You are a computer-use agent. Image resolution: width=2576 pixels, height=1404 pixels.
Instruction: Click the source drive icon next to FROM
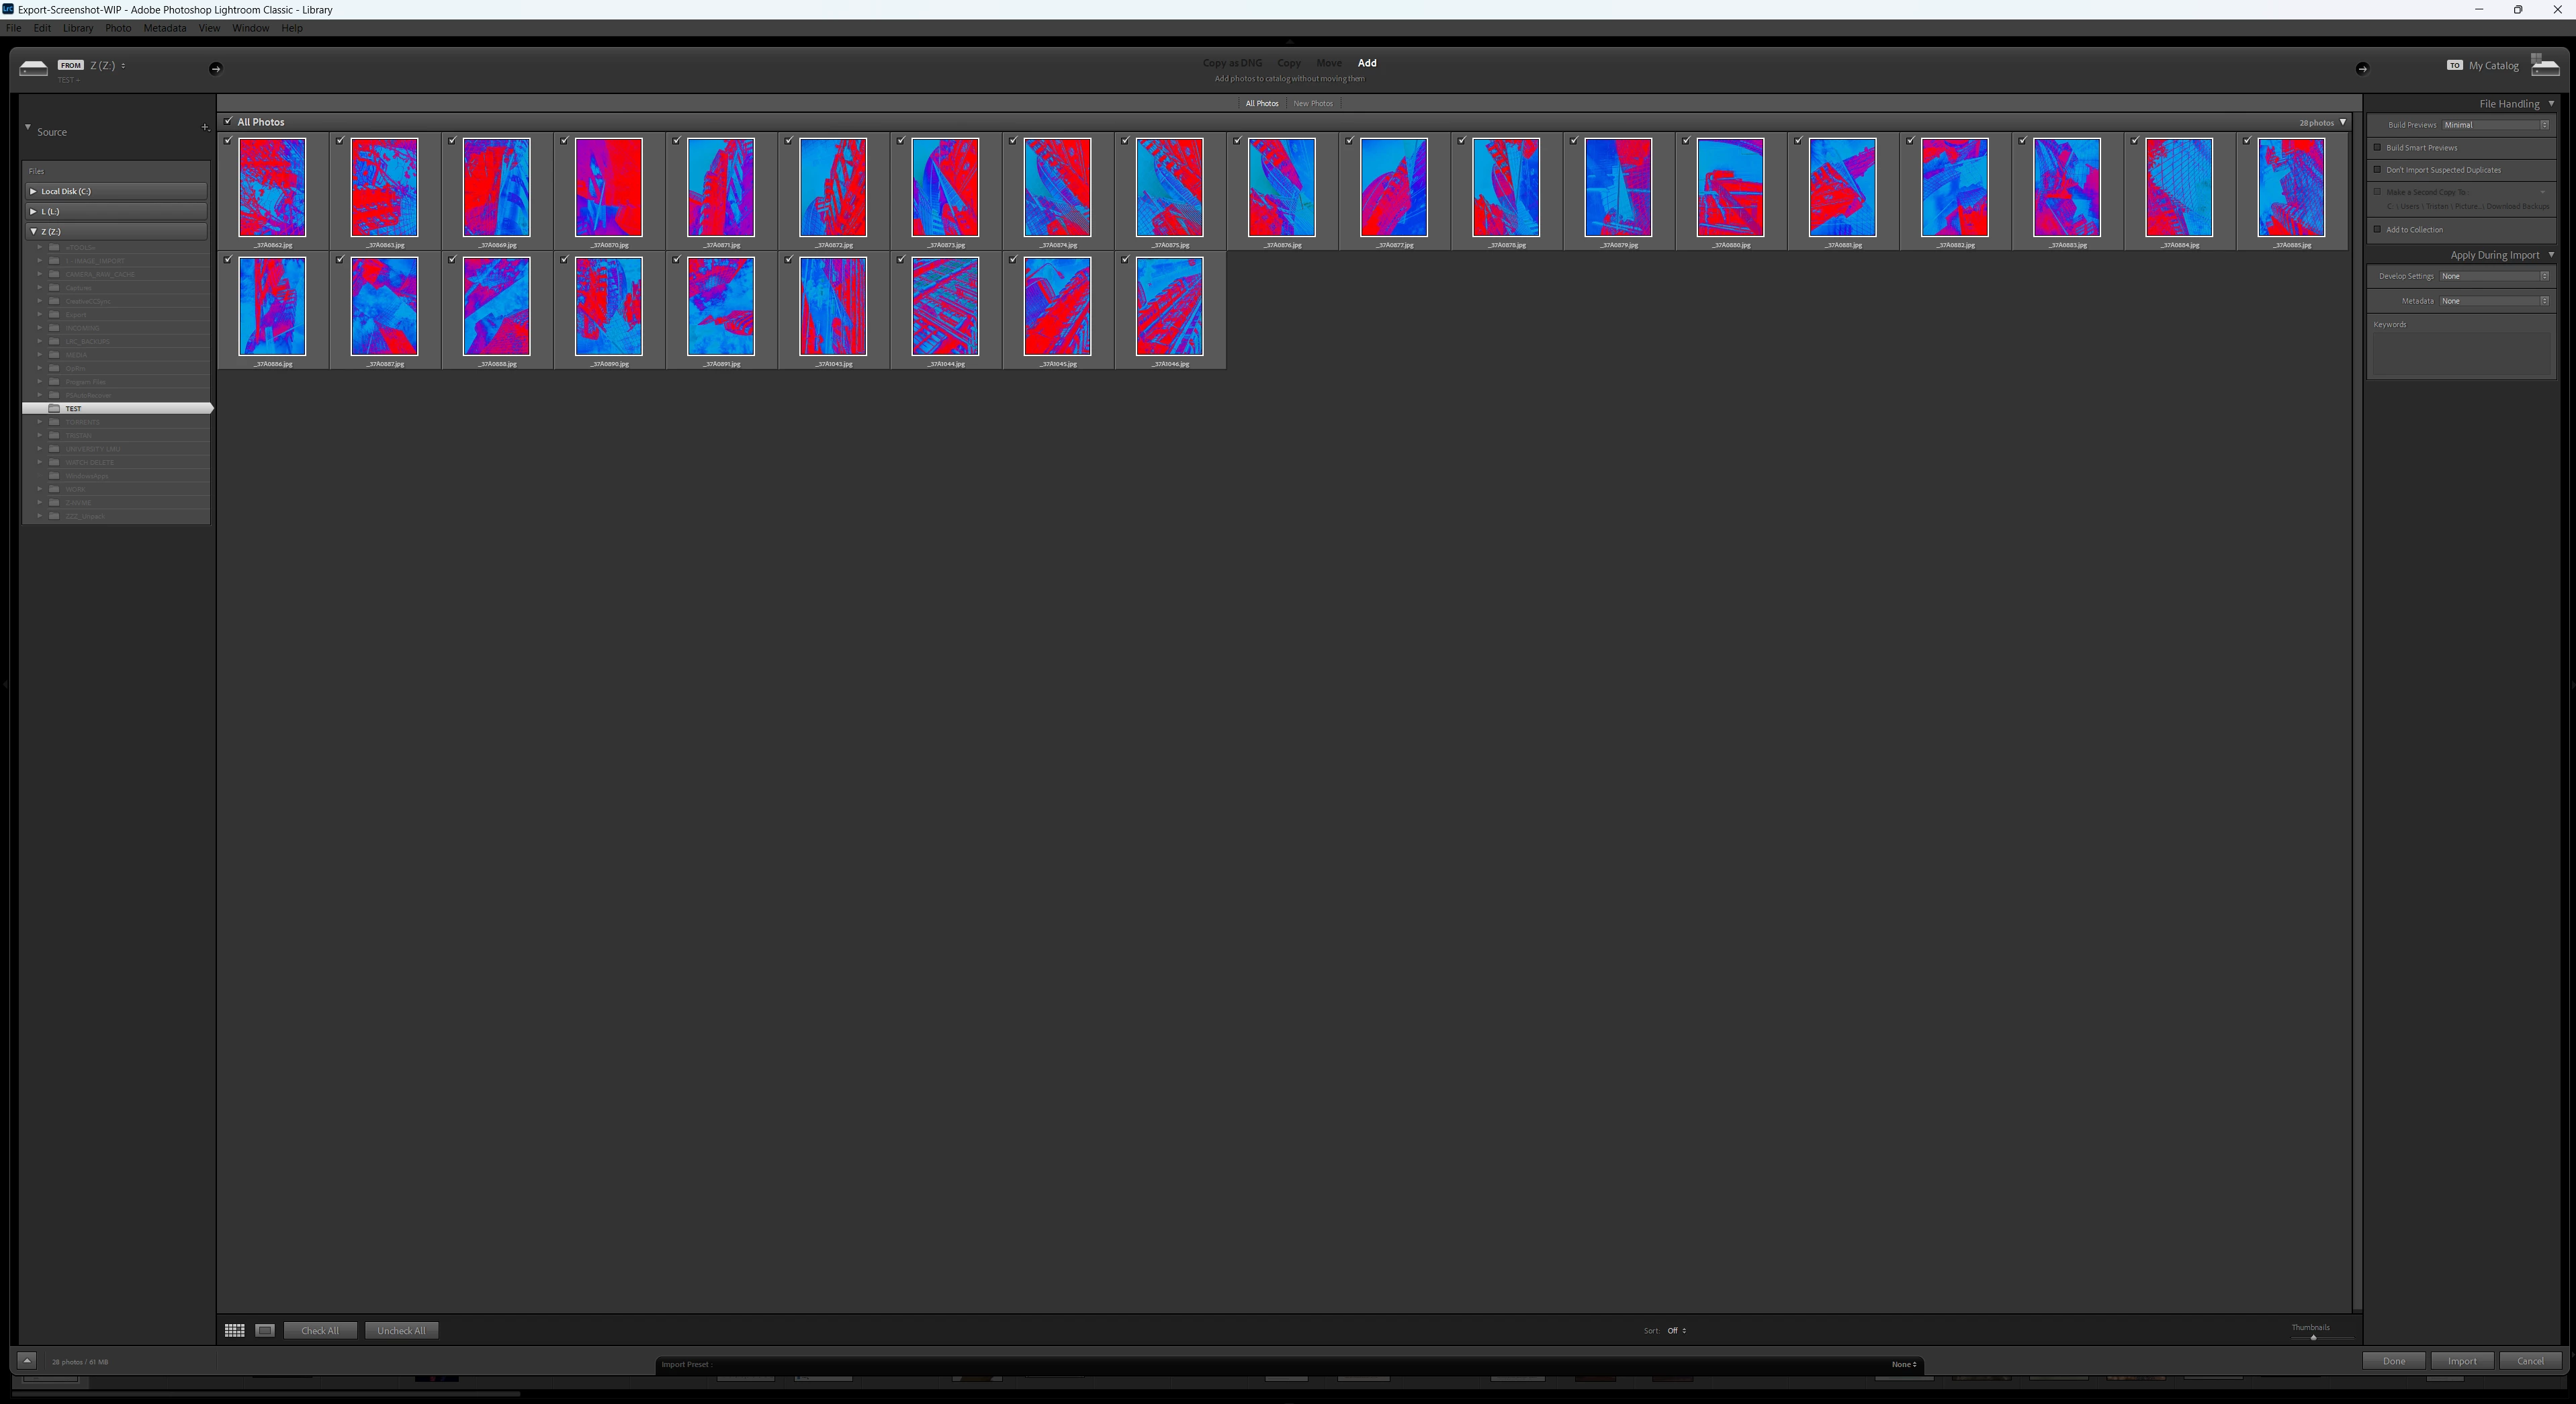click(x=33, y=68)
